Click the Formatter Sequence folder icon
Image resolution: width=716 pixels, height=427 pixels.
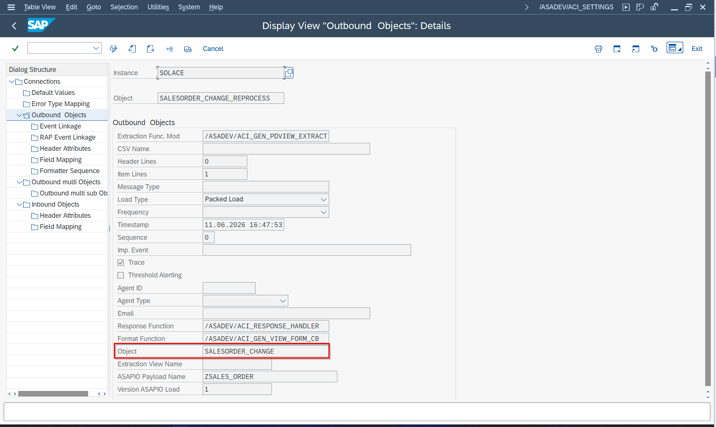[35, 171]
